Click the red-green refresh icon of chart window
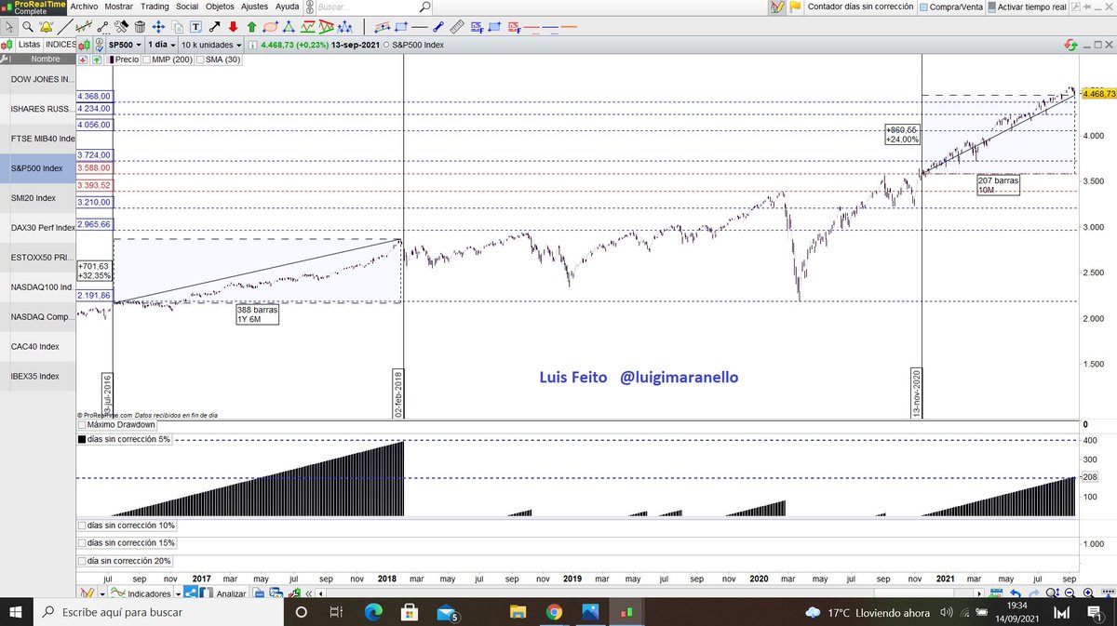The image size is (1117, 626). tap(1071, 45)
